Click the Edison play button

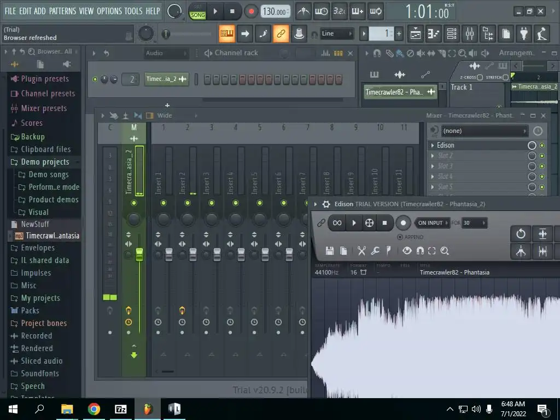(x=354, y=223)
